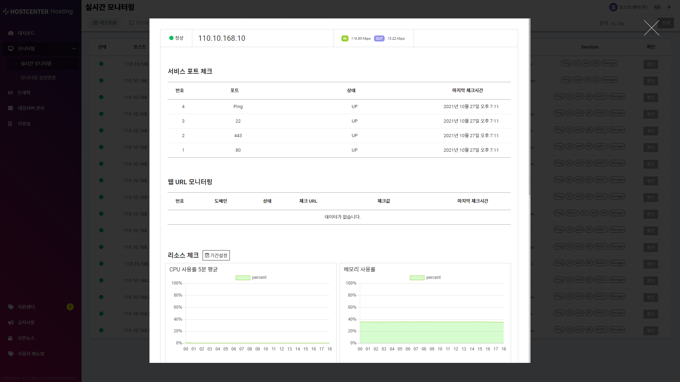Click the 리포팅 document icon
The width and height of the screenshot is (680, 382).
(10, 124)
